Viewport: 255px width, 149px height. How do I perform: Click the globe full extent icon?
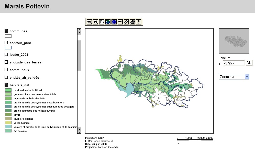click(x=108, y=22)
